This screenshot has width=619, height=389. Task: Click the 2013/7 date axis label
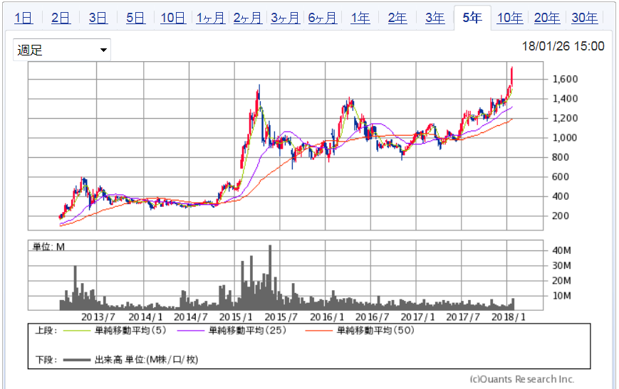pos(98,316)
